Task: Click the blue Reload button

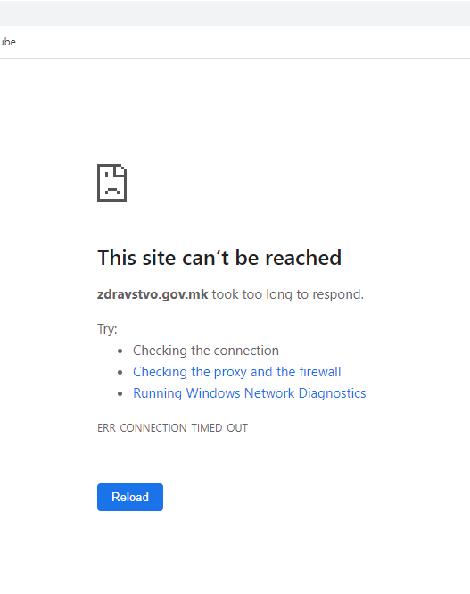Action: point(130,497)
